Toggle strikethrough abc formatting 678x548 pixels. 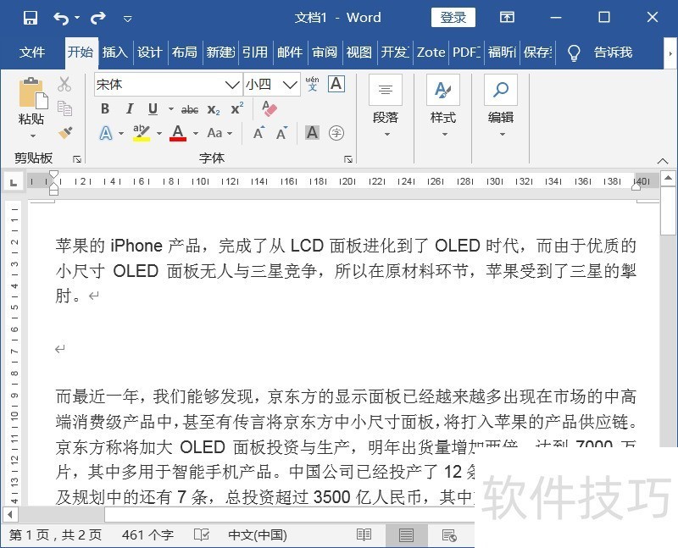click(190, 108)
